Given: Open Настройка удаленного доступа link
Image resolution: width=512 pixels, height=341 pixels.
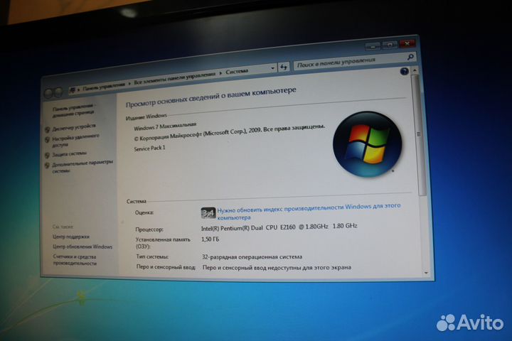Looking at the screenshot, I should [76, 140].
